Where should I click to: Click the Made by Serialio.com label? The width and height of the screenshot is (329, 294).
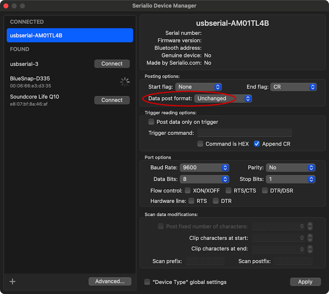point(174,63)
